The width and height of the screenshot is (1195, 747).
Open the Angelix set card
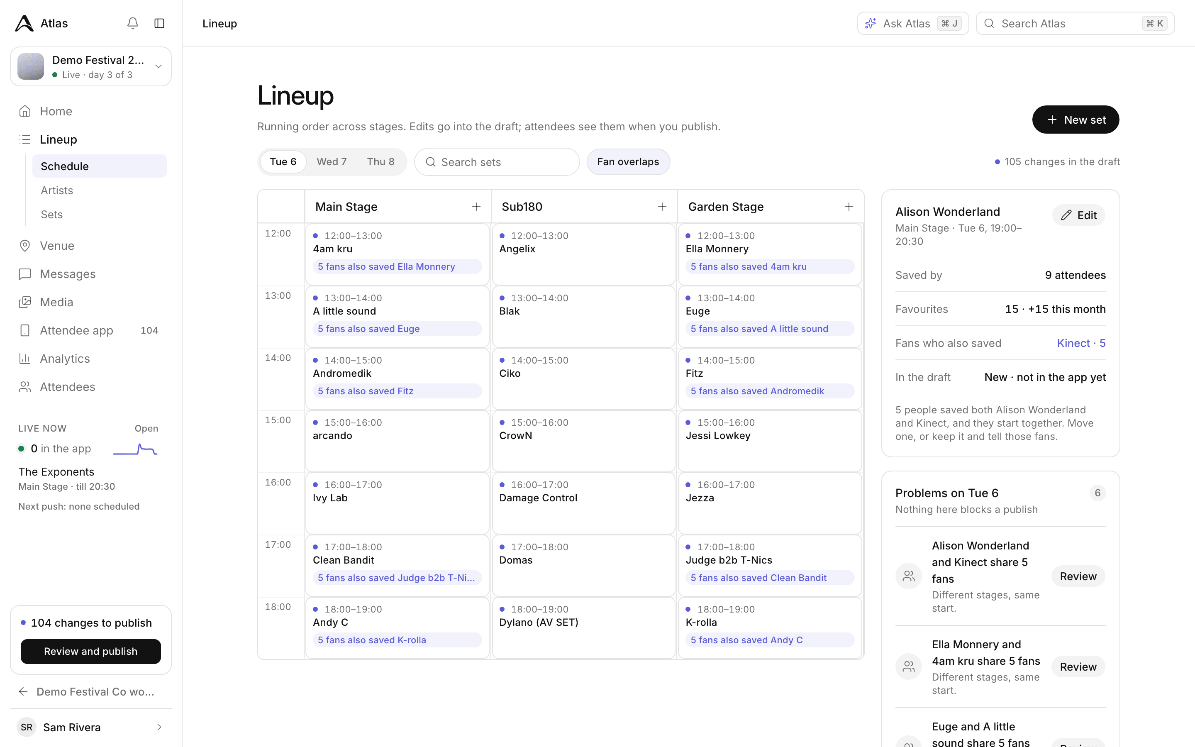(x=583, y=254)
